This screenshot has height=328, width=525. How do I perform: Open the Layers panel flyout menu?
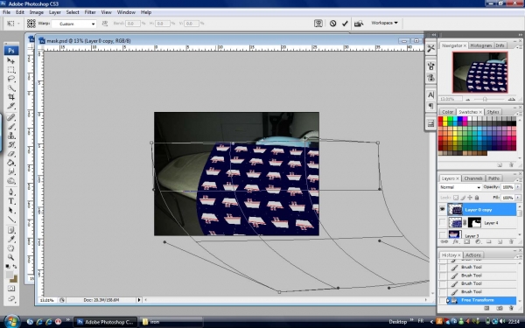tap(518, 179)
